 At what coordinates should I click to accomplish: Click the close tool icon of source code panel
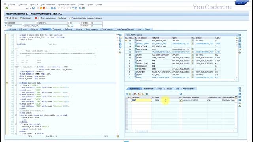pyautogui.click(x=120, y=35)
